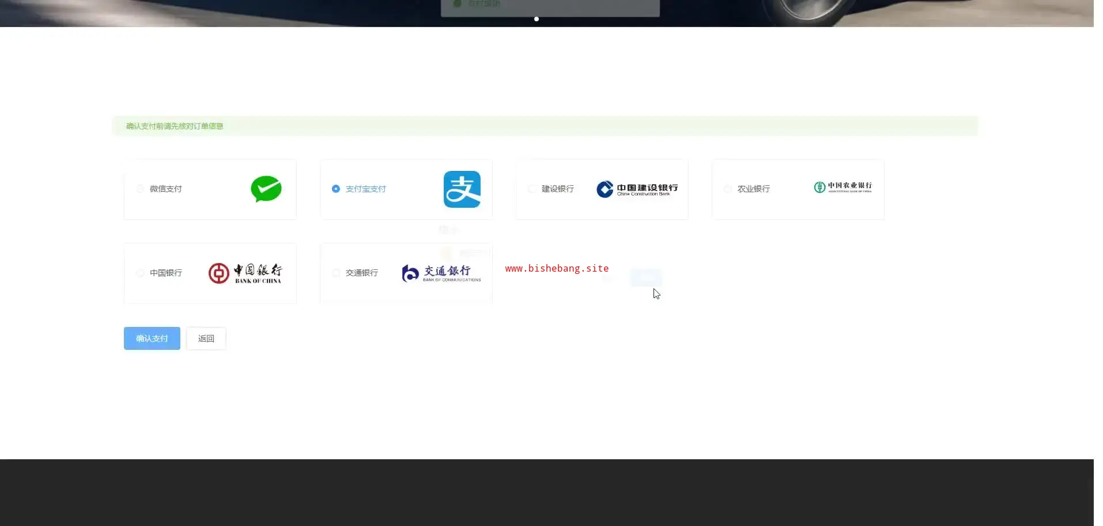1103x526 pixels.
Task: Click the 建设银行 label text
Action: (558, 189)
